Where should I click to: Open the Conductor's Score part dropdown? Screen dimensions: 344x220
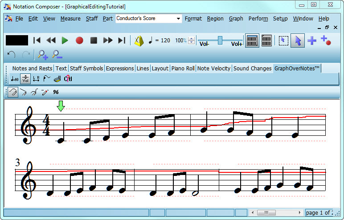(x=178, y=19)
